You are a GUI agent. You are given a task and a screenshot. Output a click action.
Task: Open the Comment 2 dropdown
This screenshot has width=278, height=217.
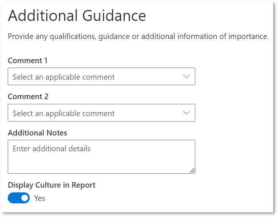[x=101, y=113]
